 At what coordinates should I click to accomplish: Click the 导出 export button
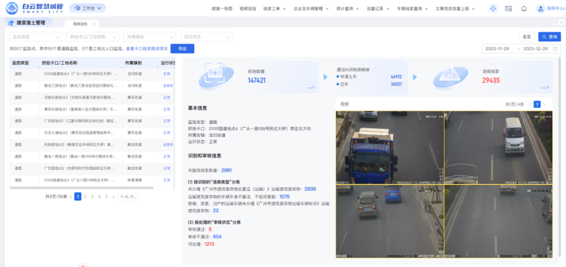point(182,49)
